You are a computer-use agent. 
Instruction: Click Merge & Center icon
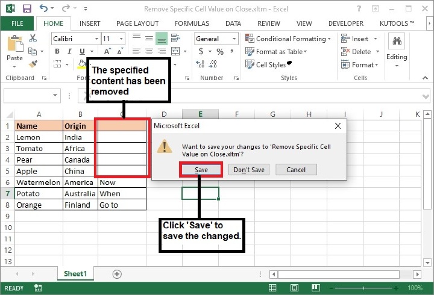point(176,51)
